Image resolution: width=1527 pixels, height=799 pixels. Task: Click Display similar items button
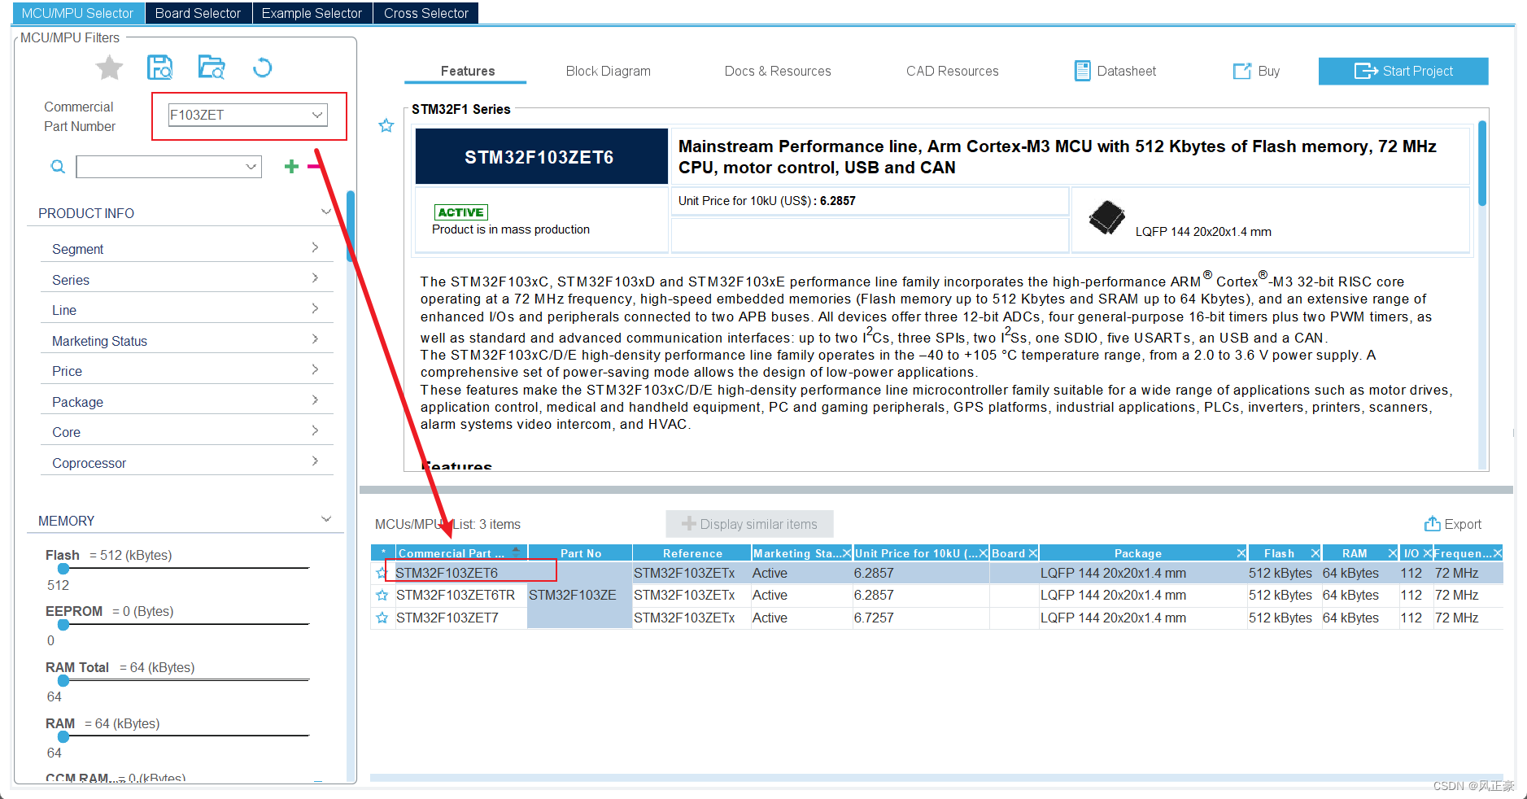point(749,524)
